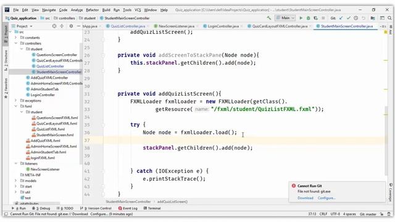Click the addQuizListScreen() editor breadcrumb

click(172, 202)
